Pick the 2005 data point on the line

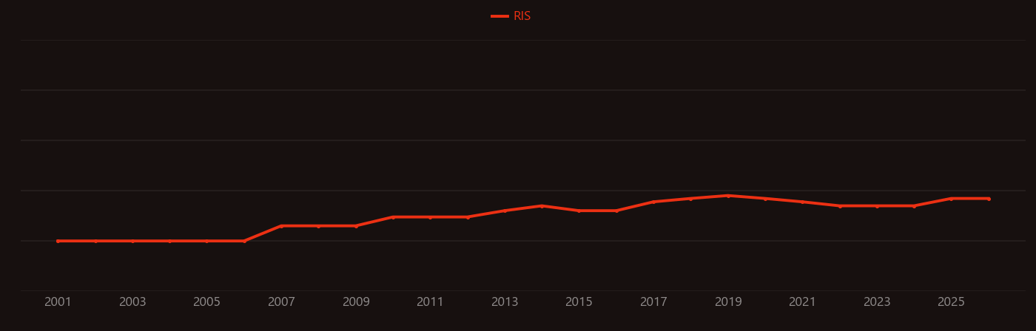[x=207, y=241]
